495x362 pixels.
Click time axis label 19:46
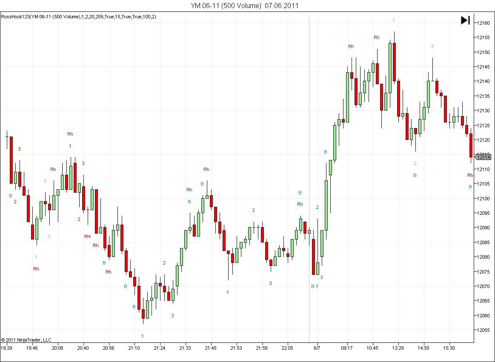[x=32, y=348]
